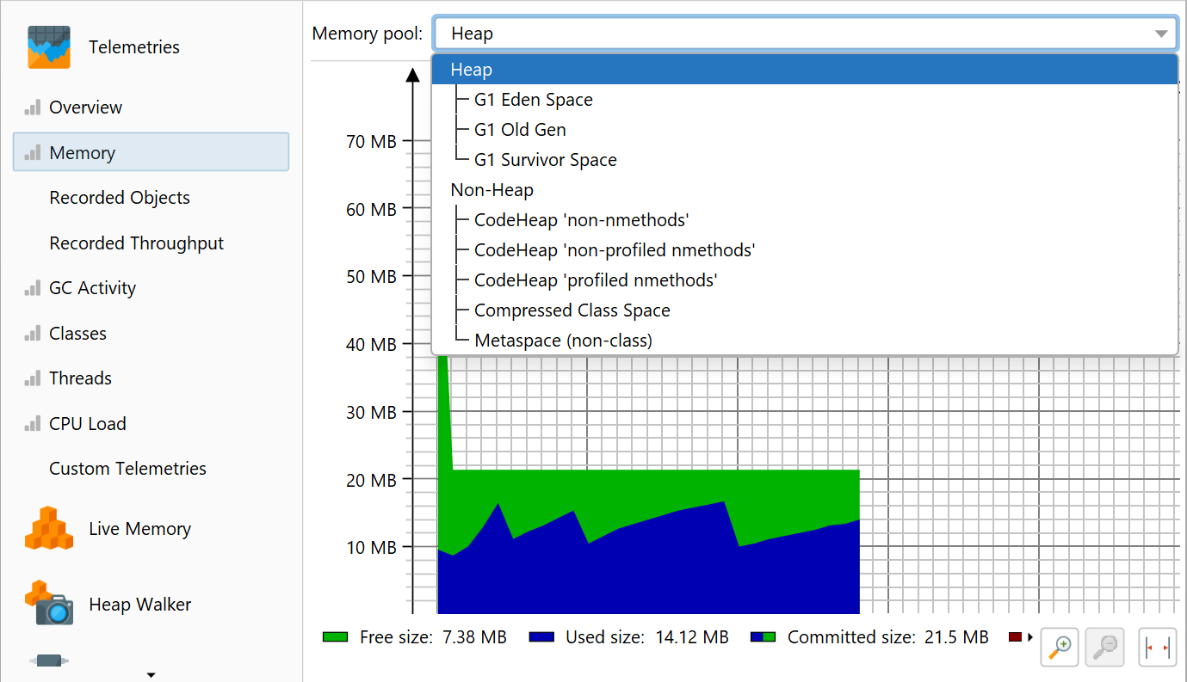Open Recorded Objects under Memory

coord(120,198)
